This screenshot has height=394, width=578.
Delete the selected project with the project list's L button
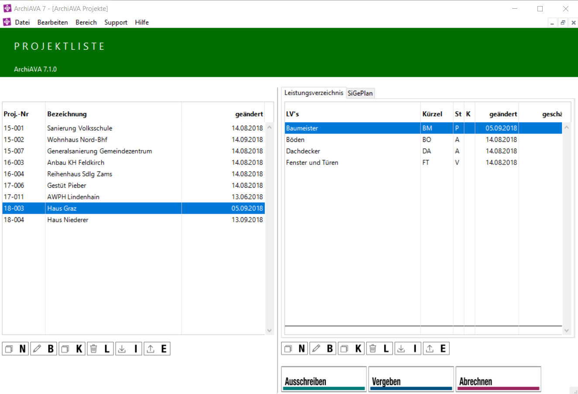click(x=100, y=349)
